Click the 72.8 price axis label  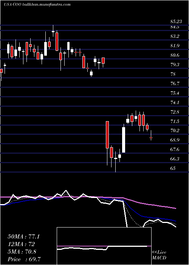pos(175,112)
